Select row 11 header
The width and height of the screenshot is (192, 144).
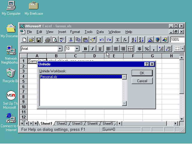(23, 112)
